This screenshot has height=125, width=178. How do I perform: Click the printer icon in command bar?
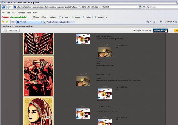point(161,21)
